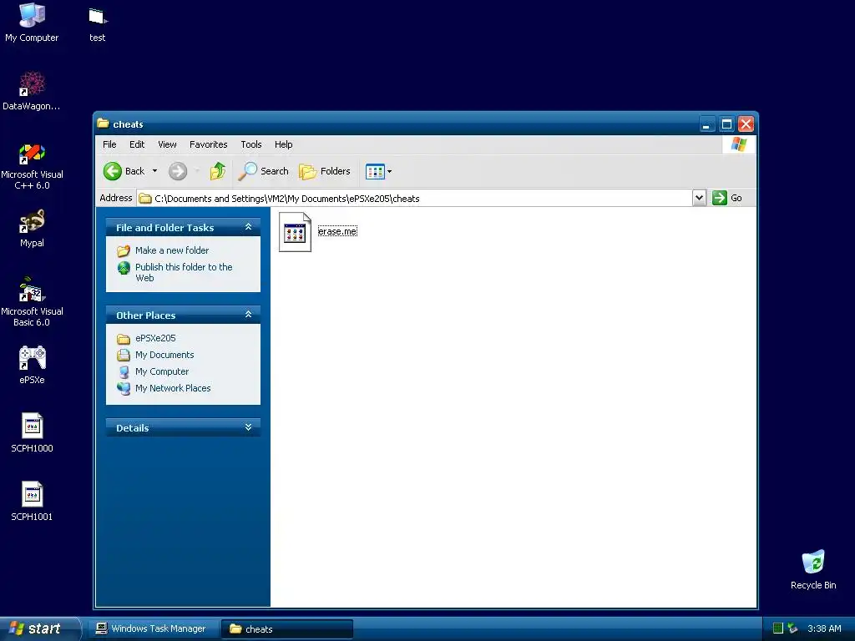Click Make a new folder
The height and width of the screenshot is (641, 855).
(172, 250)
